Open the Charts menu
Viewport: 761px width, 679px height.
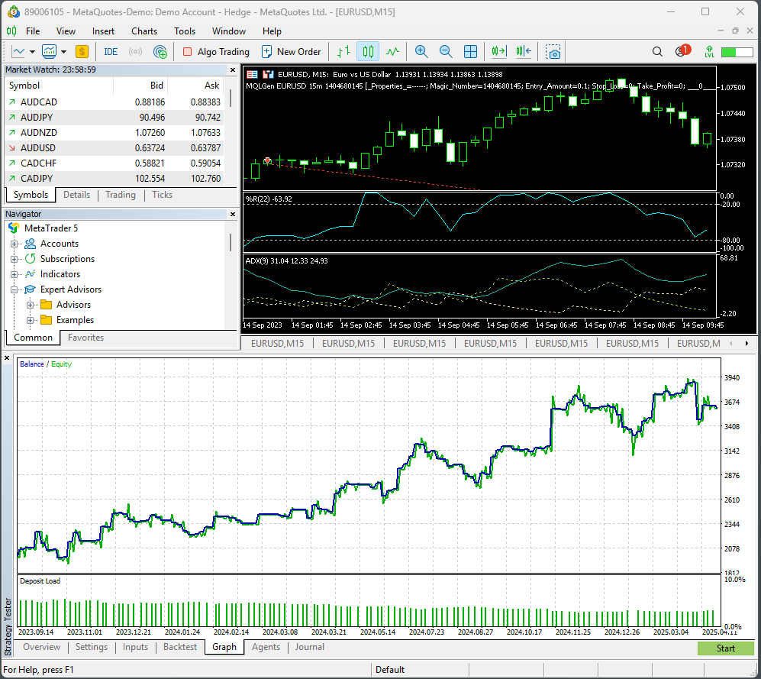pyautogui.click(x=144, y=31)
